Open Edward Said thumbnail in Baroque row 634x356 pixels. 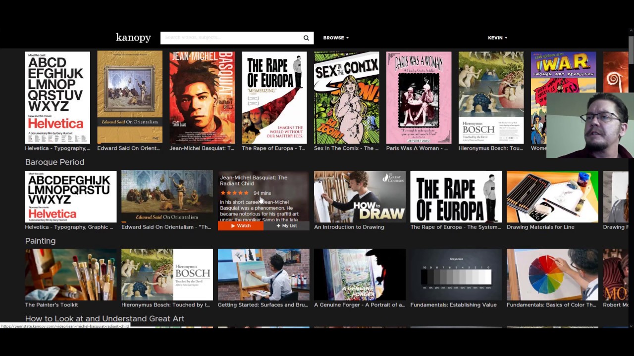167,197
